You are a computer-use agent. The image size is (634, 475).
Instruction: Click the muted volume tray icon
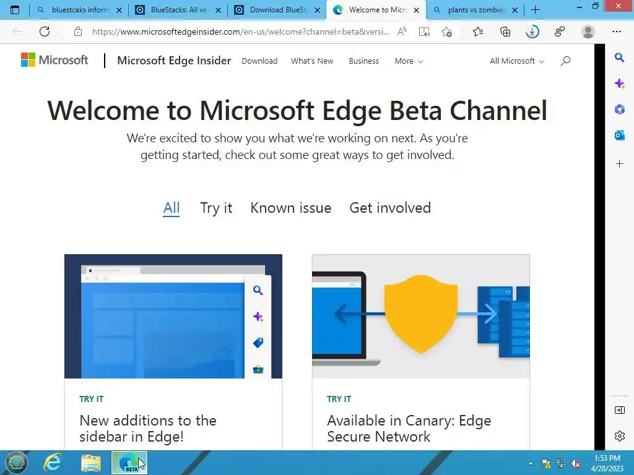[x=576, y=463]
